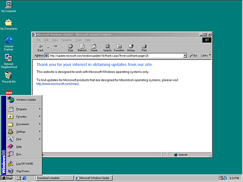Expand the Links bar chevron
Screen dimensions: 243x182
(210, 55)
